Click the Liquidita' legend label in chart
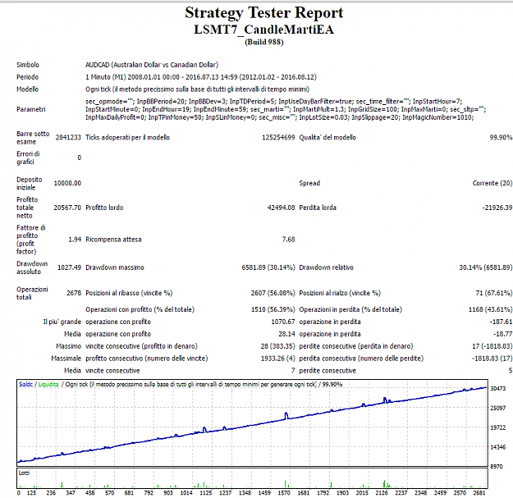This screenshot has height=498, width=513. 48,384
